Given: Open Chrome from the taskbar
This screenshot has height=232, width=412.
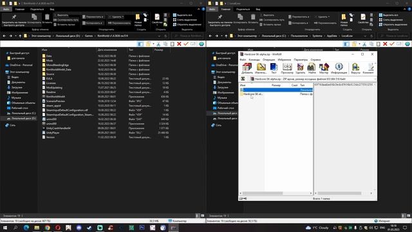Looking at the screenshot, I should click(47, 227).
